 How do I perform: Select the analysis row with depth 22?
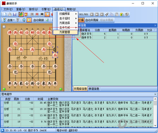point(77,104)
